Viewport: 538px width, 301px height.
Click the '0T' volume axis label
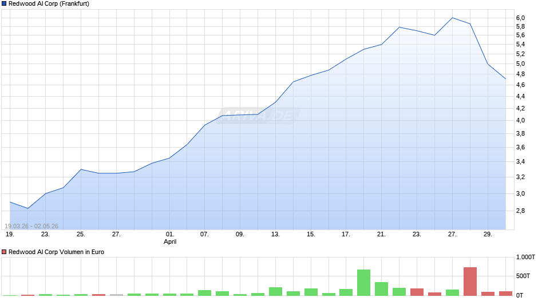[520, 295]
